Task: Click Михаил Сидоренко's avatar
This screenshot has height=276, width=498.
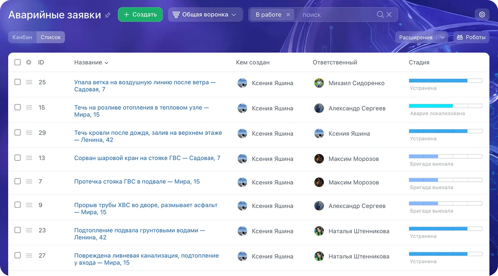Action: [x=319, y=83]
